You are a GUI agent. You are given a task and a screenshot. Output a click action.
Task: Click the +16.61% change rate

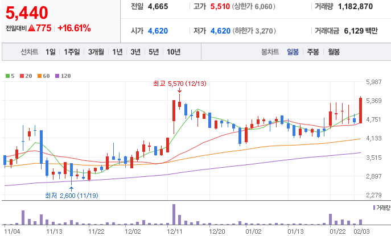click(x=74, y=28)
